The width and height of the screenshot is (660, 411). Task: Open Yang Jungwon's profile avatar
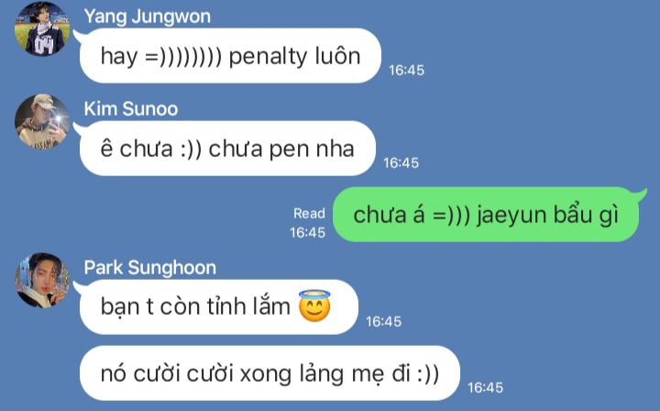coord(42,28)
